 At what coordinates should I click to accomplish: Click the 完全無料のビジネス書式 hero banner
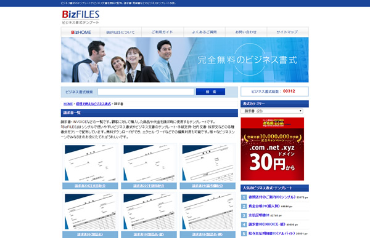pos(185,60)
